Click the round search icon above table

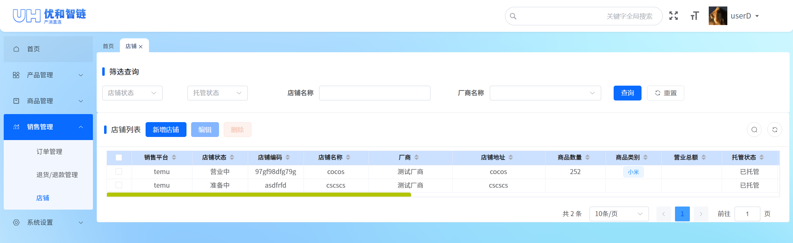(x=754, y=130)
